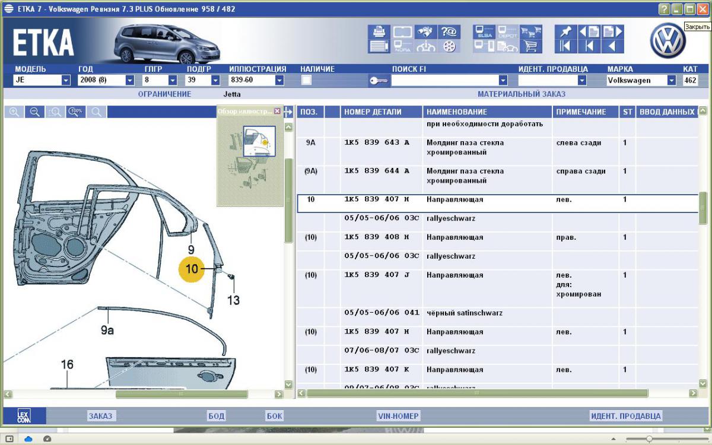Select part callout 9a in the diagram
Image resolution: width=712 pixels, height=445 pixels.
107,330
